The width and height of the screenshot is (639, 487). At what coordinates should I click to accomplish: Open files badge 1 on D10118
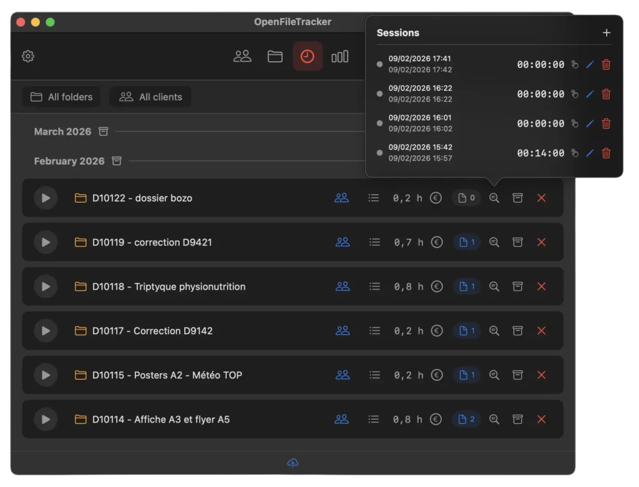pyautogui.click(x=467, y=286)
